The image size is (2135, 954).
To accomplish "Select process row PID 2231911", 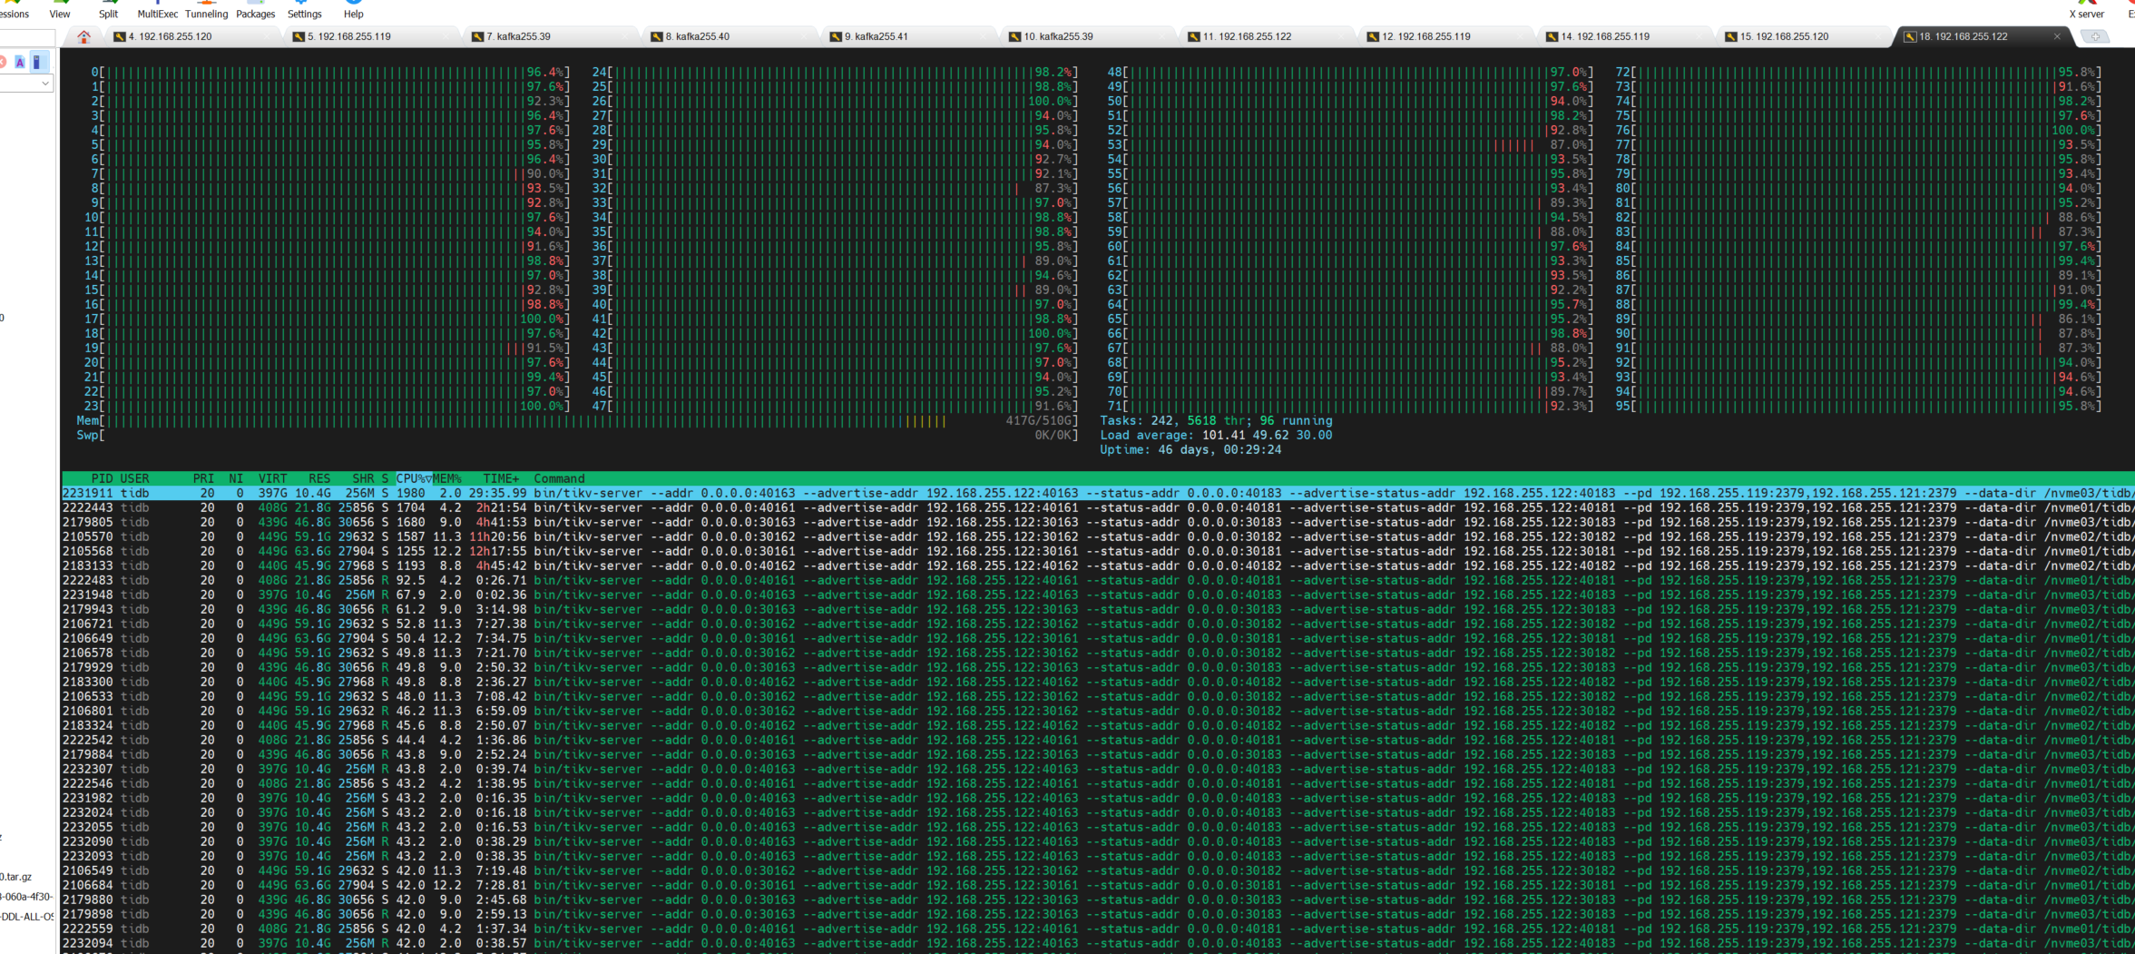I will coord(1098,493).
